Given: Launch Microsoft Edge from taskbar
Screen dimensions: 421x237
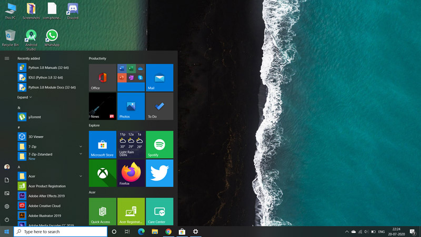Looking at the screenshot, I should pos(141,232).
